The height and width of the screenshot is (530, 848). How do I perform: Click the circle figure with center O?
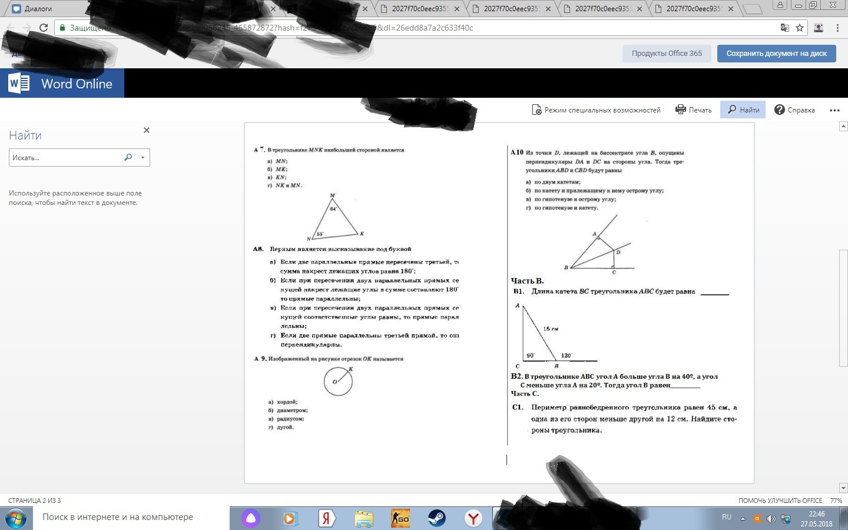(338, 381)
